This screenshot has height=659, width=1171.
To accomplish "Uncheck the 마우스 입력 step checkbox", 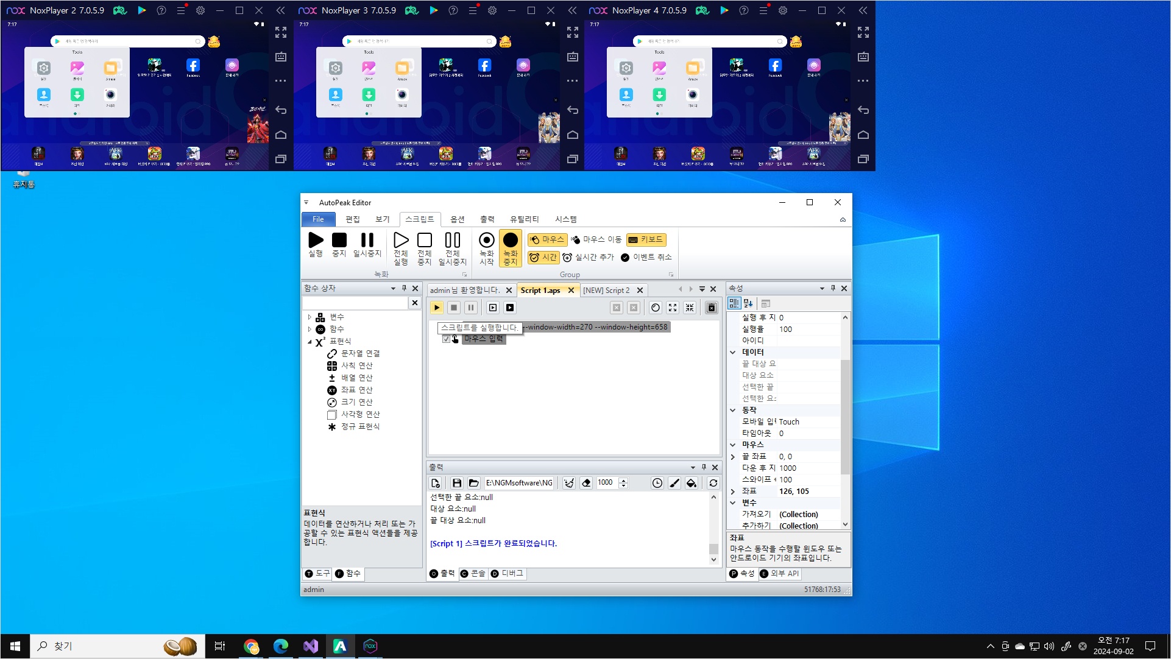I will pos(446,339).
